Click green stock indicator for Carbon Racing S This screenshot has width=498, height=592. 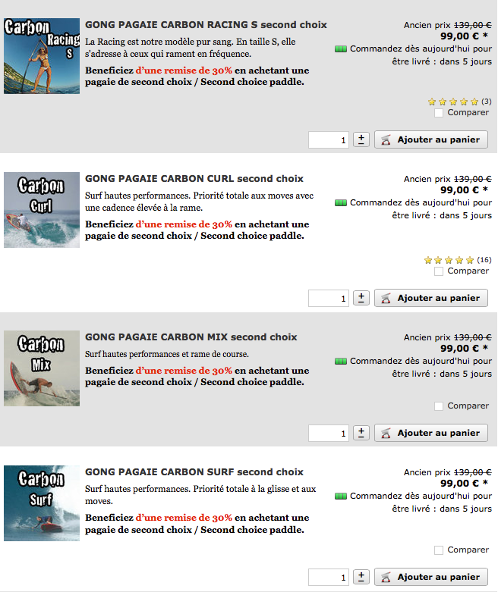[341, 49]
